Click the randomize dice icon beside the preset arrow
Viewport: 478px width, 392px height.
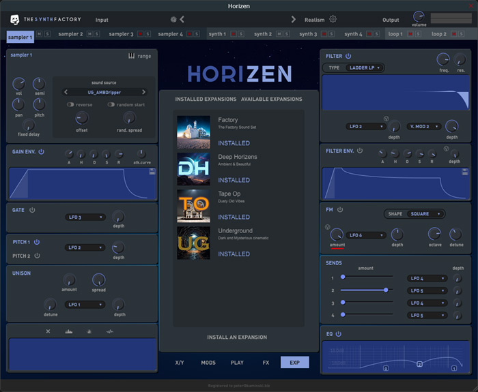(173, 20)
